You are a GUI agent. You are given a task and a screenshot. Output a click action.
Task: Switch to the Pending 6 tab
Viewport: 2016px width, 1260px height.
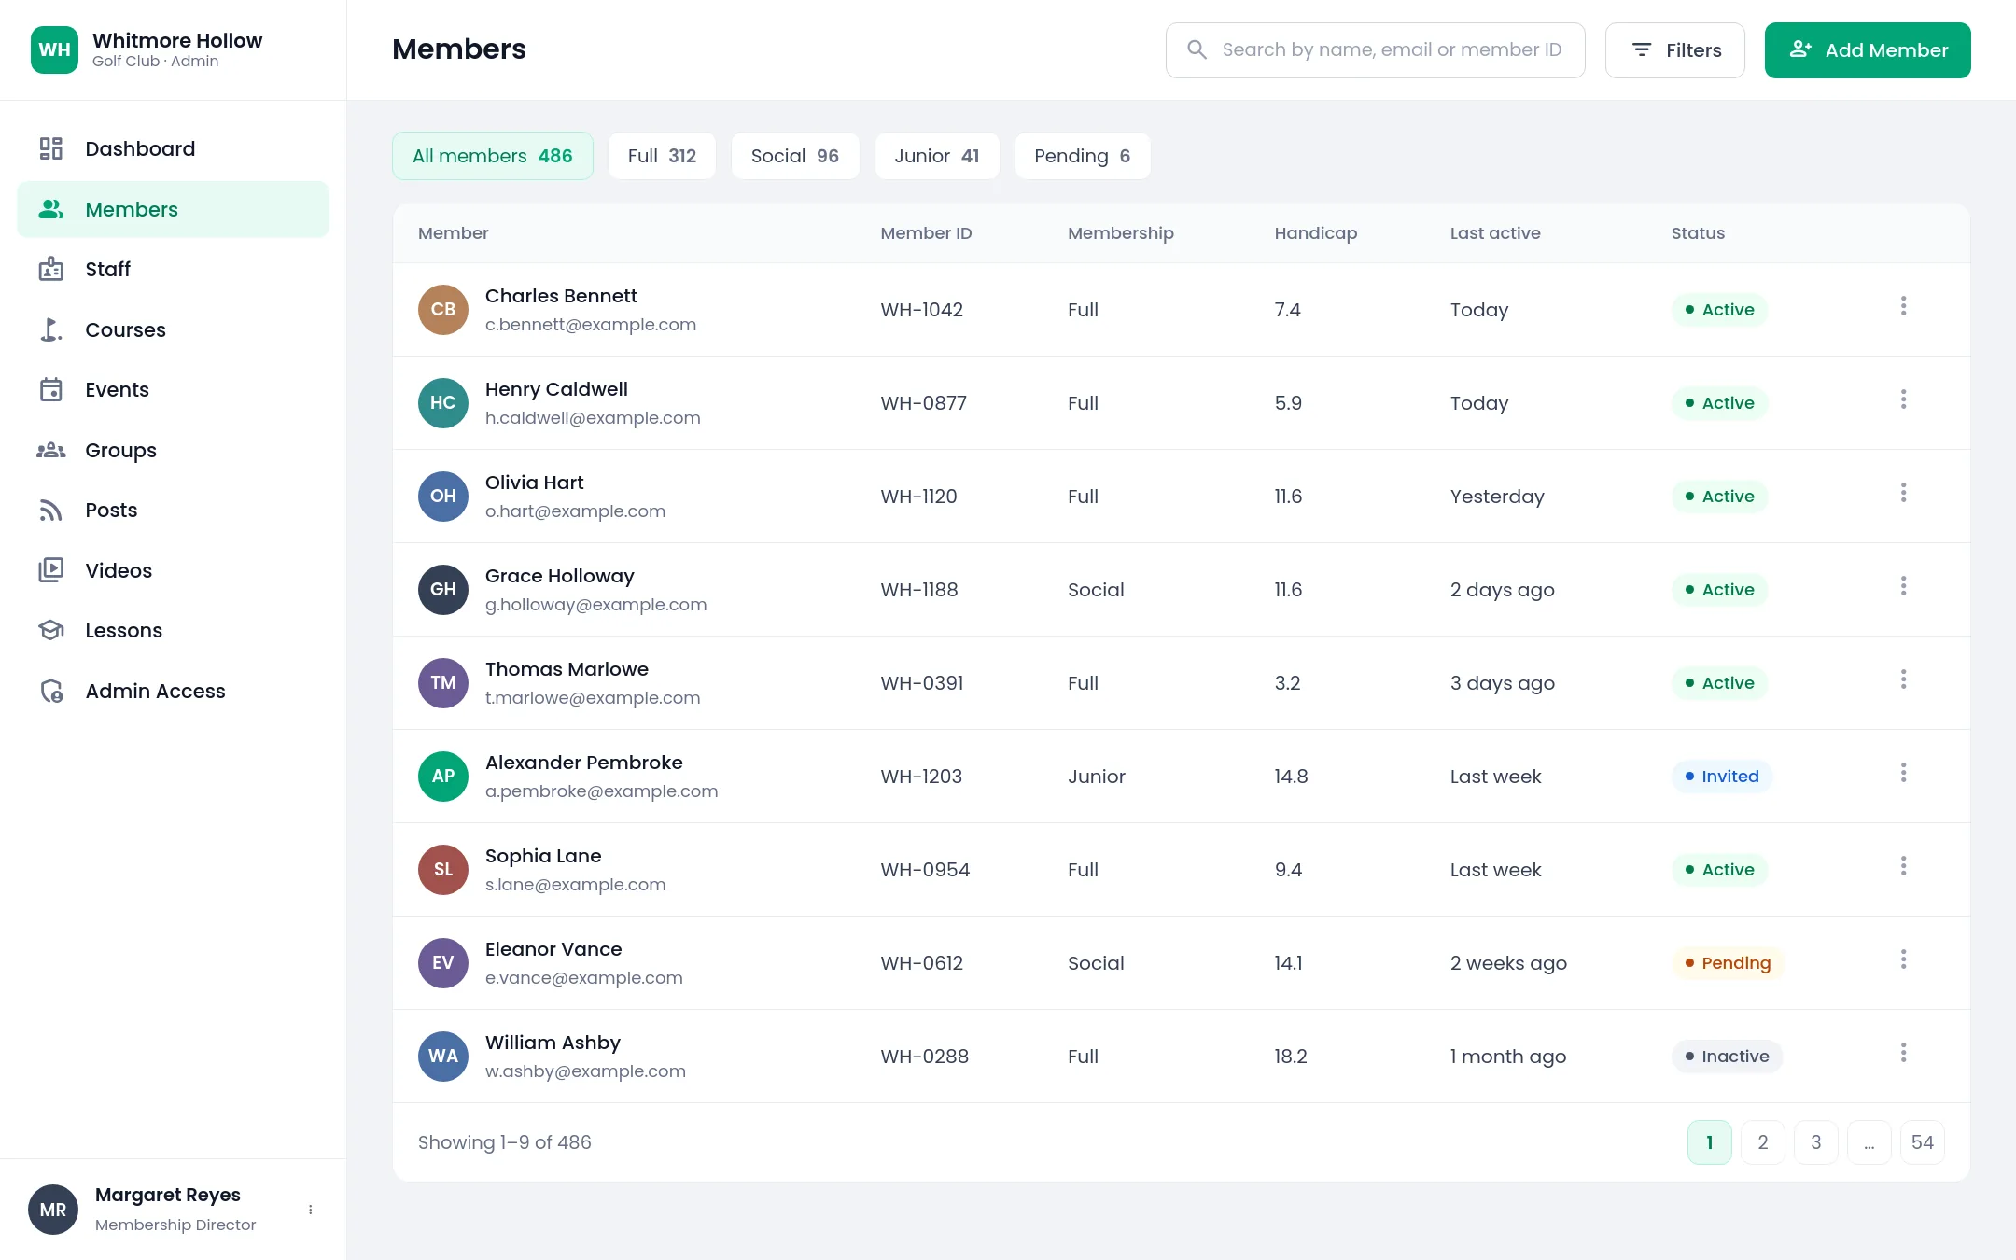(1083, 156)
